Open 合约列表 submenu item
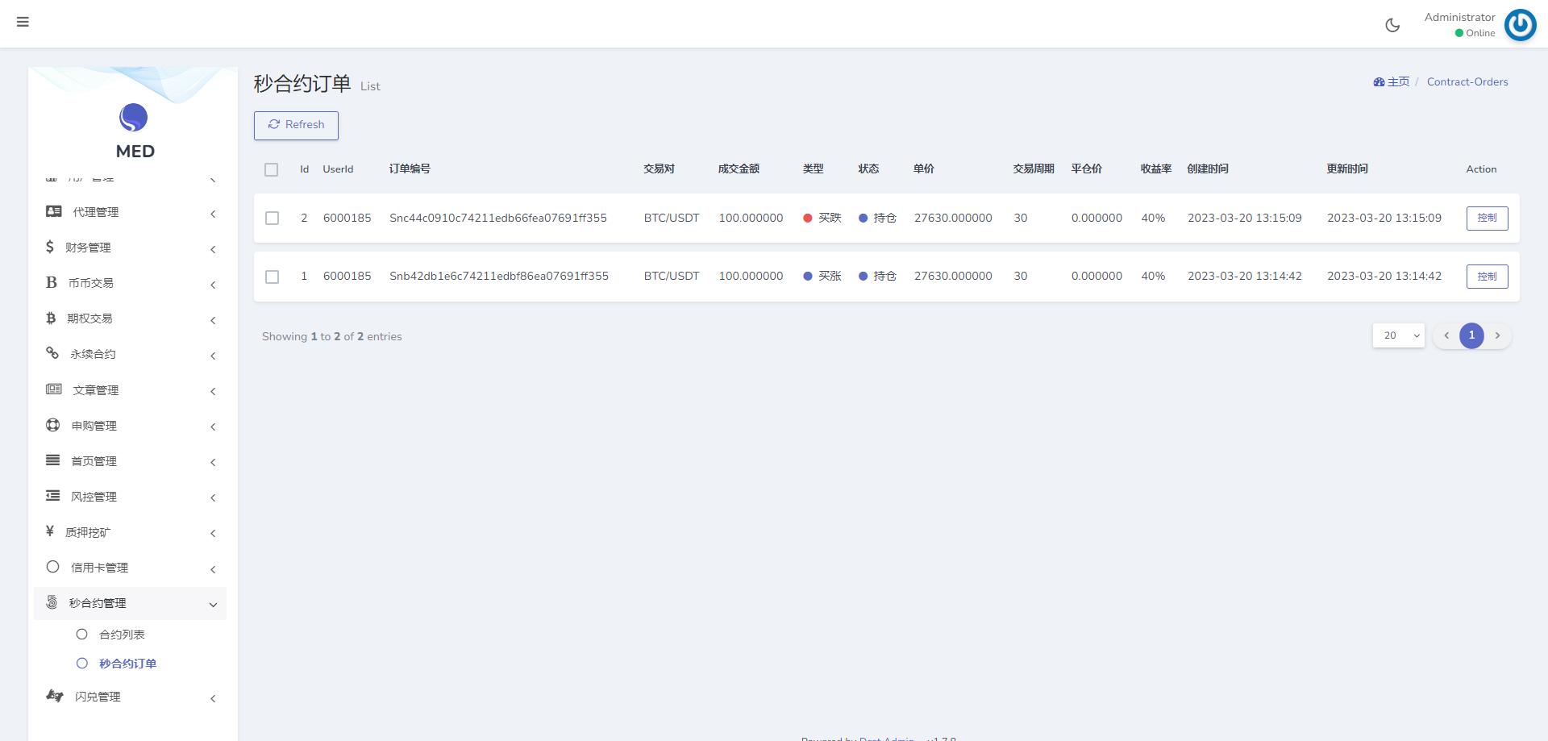 click(x=122, y=635)
